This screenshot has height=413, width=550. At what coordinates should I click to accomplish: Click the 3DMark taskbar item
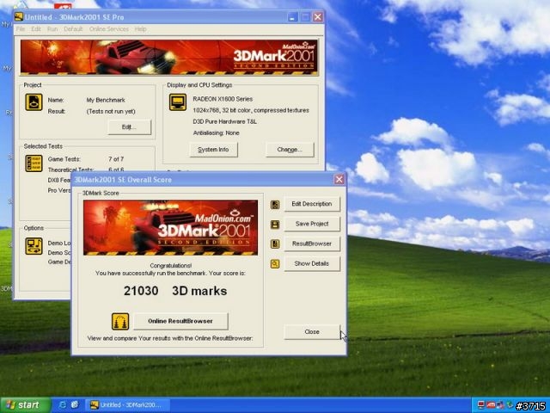click(127, 405)
